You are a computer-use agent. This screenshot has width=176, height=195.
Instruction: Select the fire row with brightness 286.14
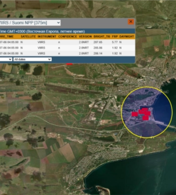coord(67,54)
